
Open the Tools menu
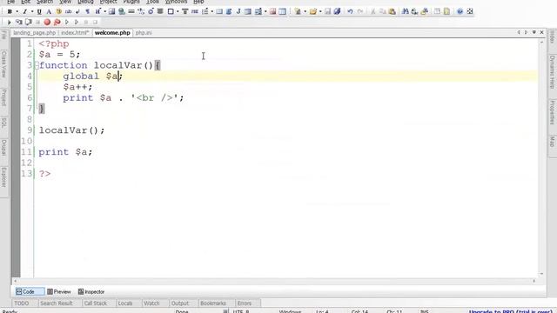(152, 2)
